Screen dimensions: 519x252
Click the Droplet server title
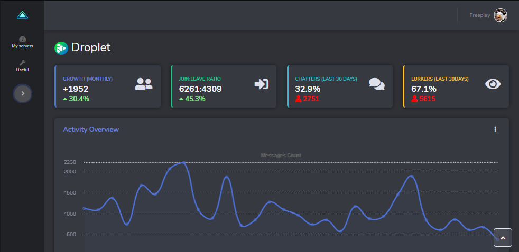[x=91, y=47]
